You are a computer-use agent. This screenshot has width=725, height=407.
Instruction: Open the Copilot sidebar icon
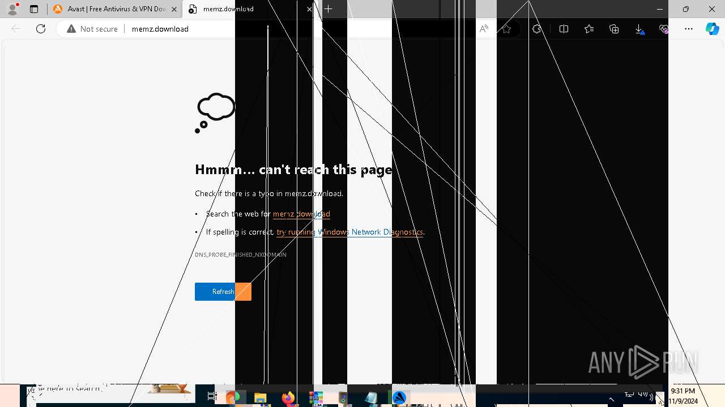[x=712, y=29]
